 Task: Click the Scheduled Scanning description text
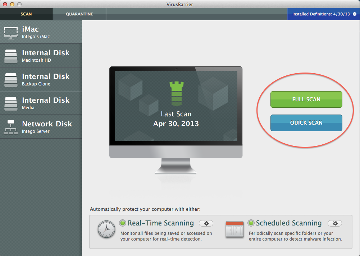(x=296, y=236)
